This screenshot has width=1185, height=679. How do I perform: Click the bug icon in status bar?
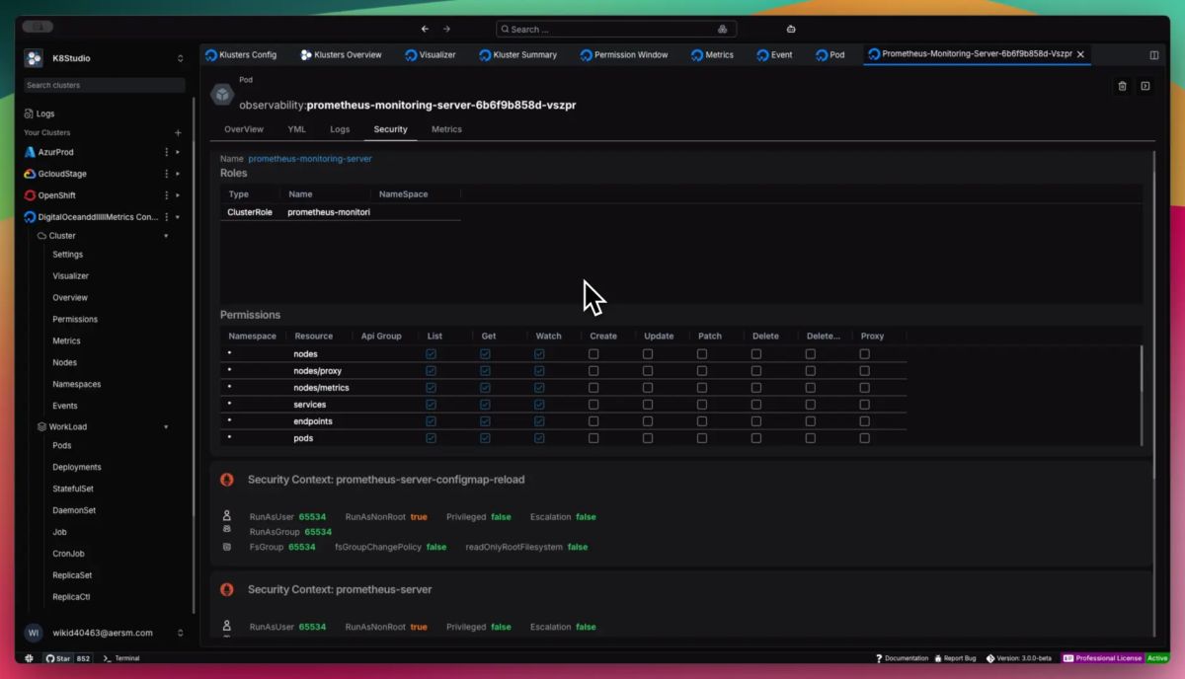(938, 658)
